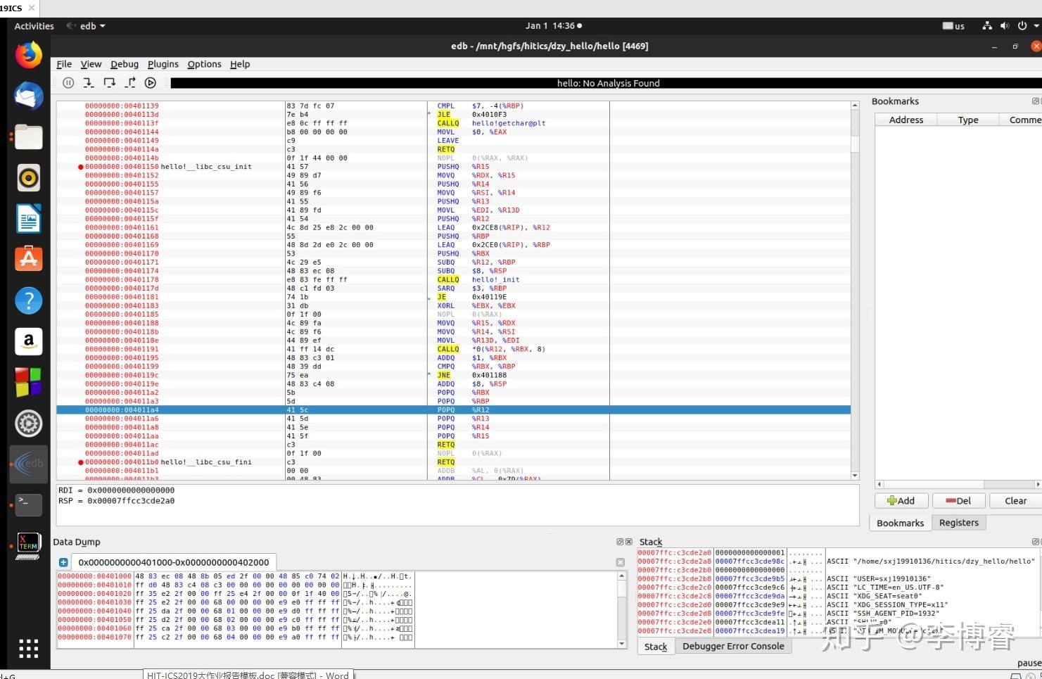Launch Firefox from the Ubuntu dock
The image size is (1042, 679).
[28, 55]
